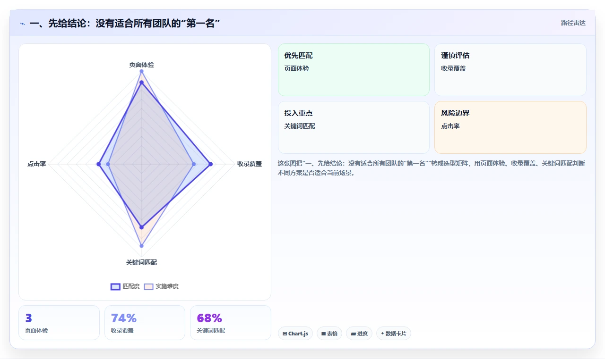Click the Chart.js tag chip
The image size is (605, 359).
coord(295,334)
